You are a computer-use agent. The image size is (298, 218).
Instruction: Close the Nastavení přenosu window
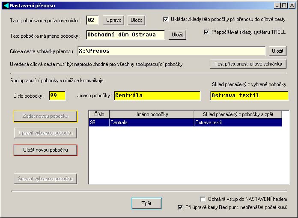tap(292, 6)
